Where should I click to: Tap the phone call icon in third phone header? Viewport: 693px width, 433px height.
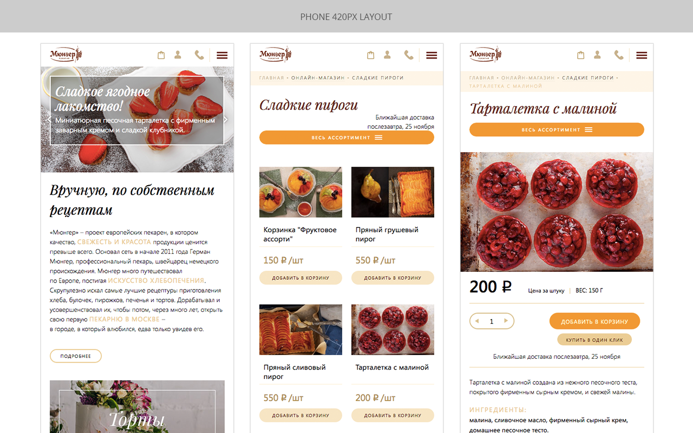tap(619, 55)
